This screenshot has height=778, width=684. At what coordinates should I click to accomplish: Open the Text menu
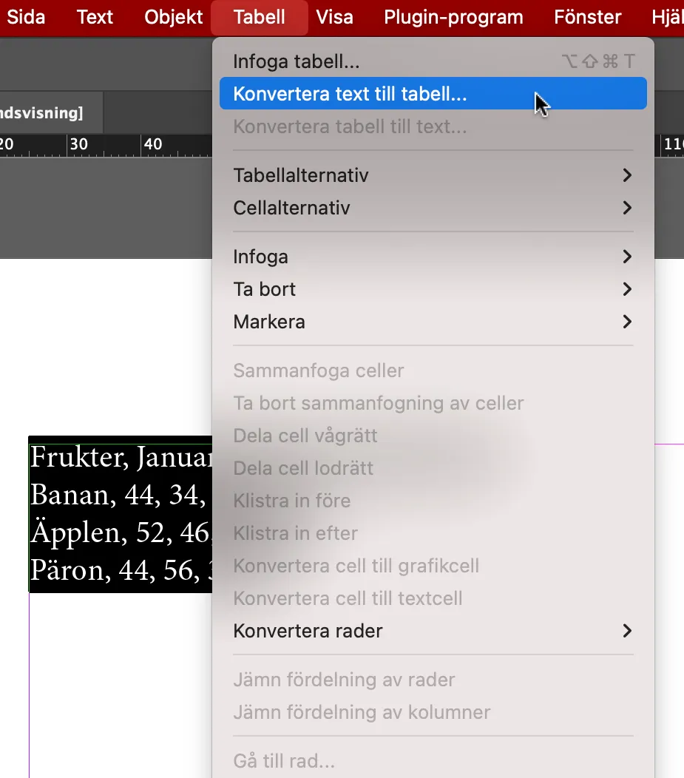pyautogui.click(x=94, y=17)
